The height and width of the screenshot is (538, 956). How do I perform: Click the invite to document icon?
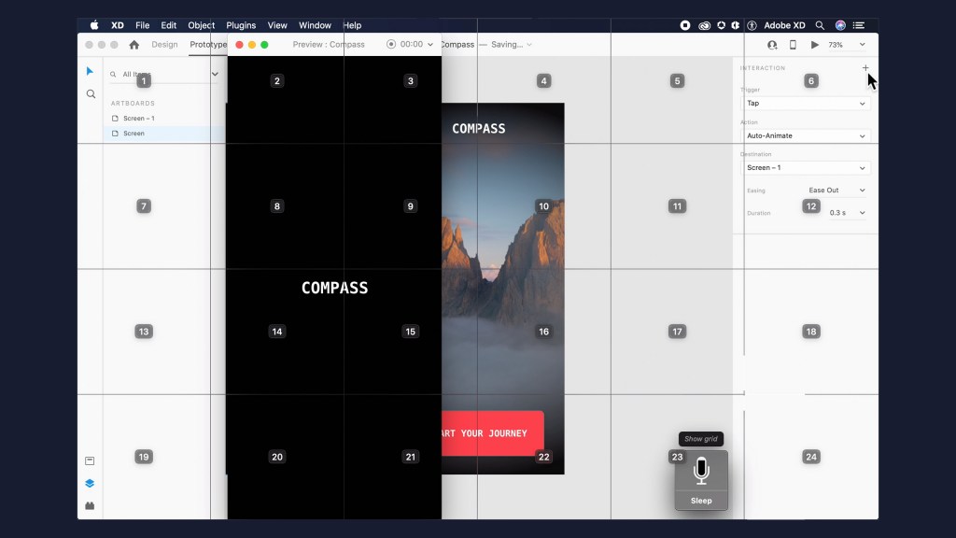coord(772,45)
